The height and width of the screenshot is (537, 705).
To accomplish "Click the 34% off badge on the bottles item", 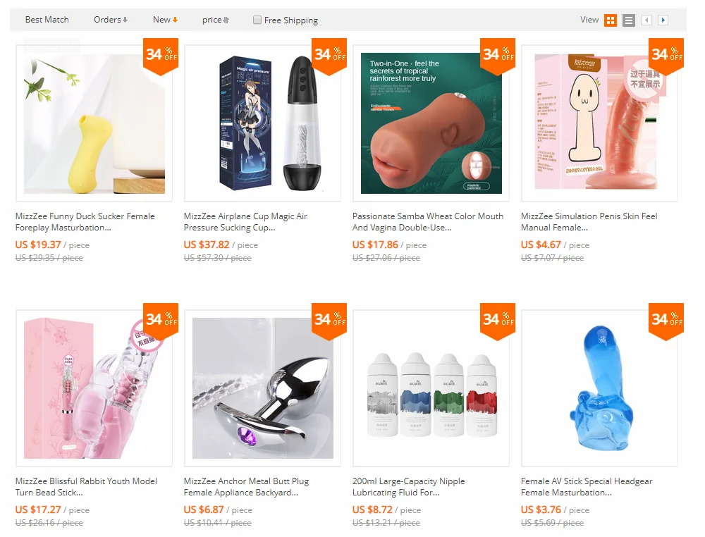I will click(x=498, y=321).
